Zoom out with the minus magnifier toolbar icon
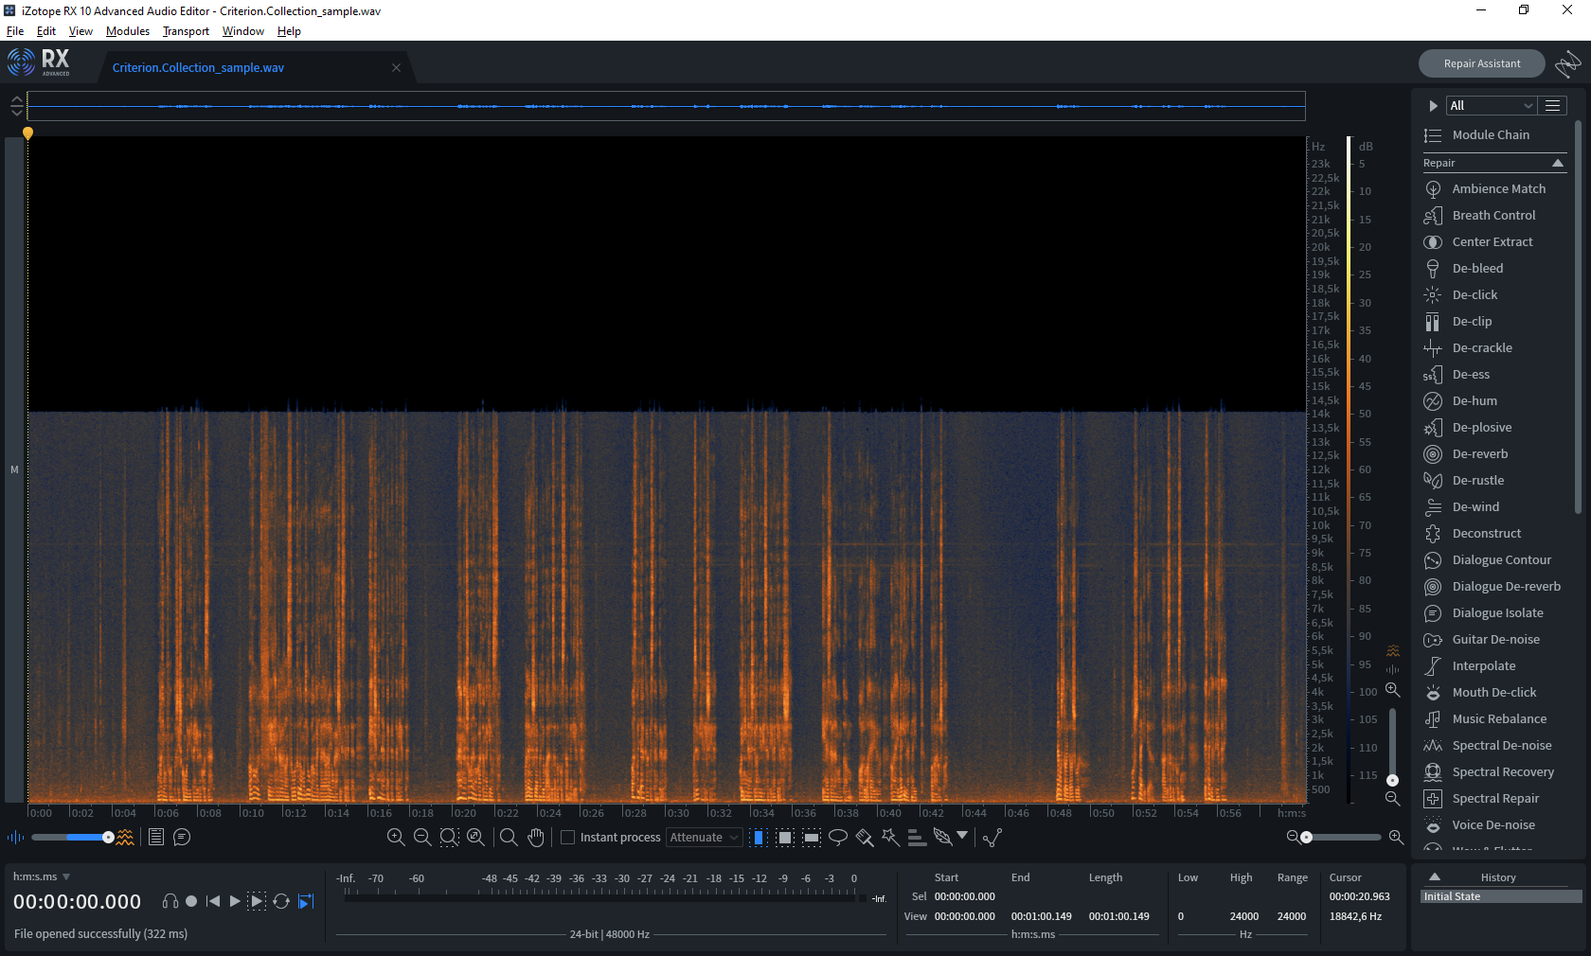 [x=422, y=837]
